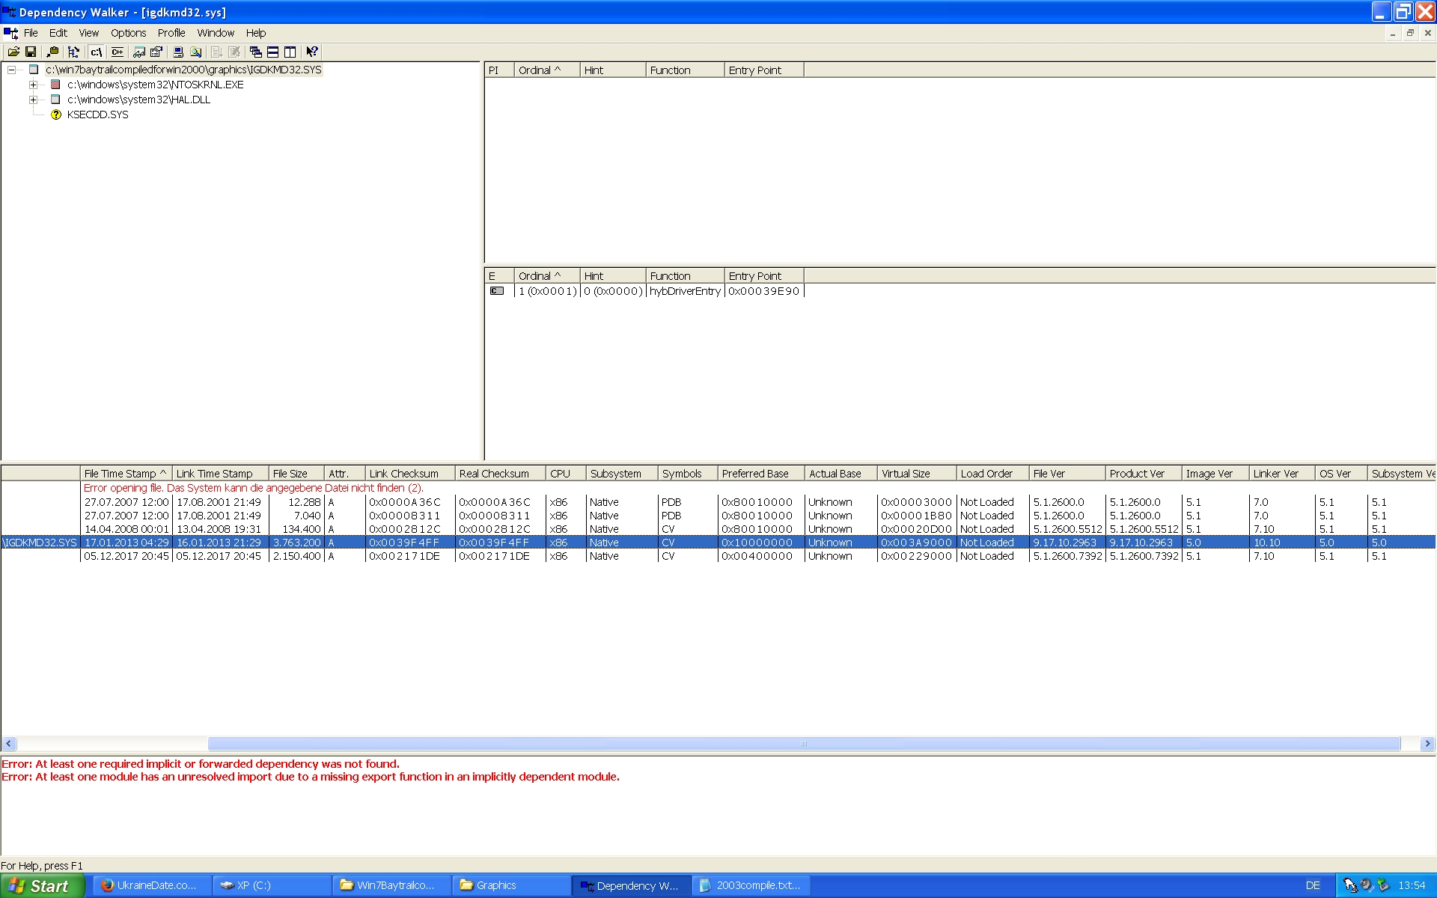Image resolution: width=1437 pixels, height=898 pixels.
Task: Click the C export icon beside hybDriverEntry
Action: (497, 291)
